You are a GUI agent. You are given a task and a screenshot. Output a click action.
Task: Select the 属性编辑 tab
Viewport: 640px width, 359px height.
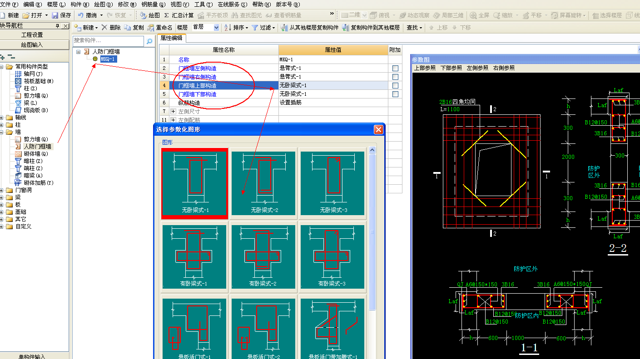tap(171, 38)
